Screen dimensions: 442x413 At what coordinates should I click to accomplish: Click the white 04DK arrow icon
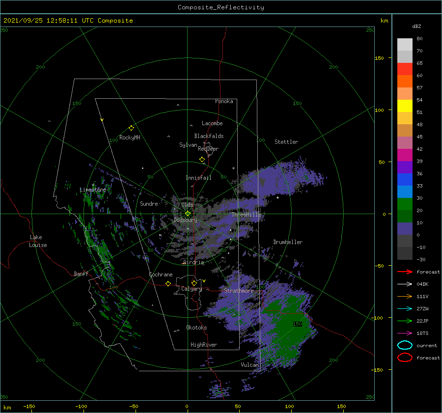(x=405, y=284)
